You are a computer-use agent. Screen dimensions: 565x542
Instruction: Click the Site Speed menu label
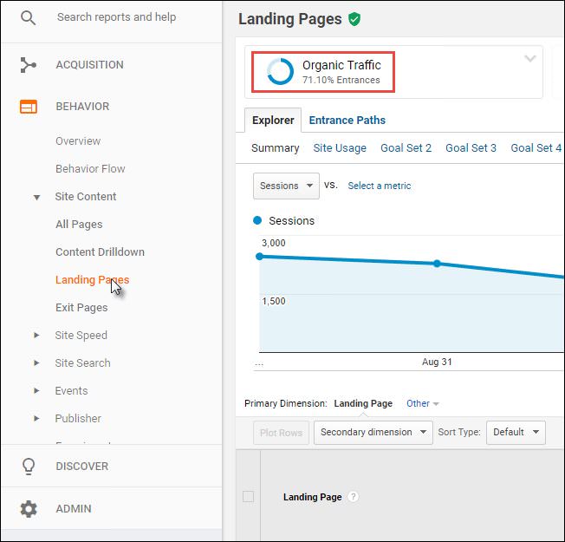[81, 336]
